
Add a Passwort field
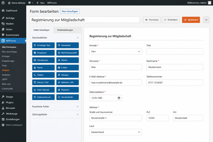68,90
